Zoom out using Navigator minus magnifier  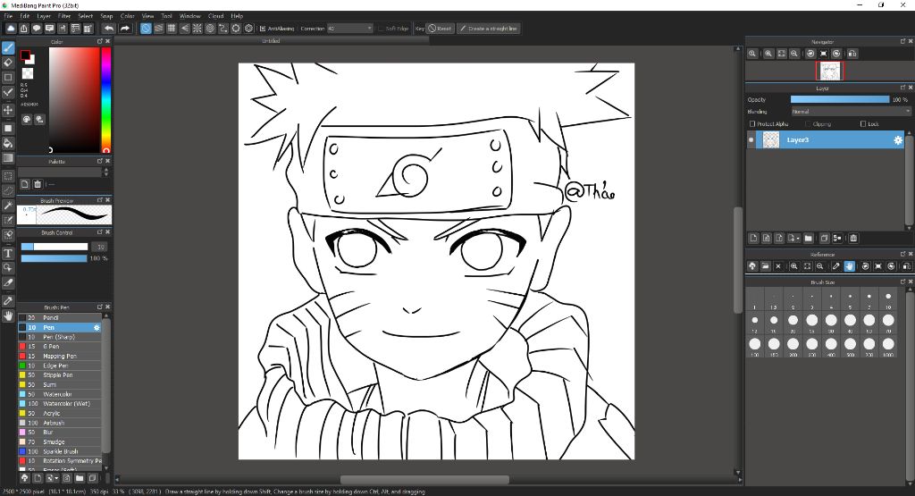794,54
